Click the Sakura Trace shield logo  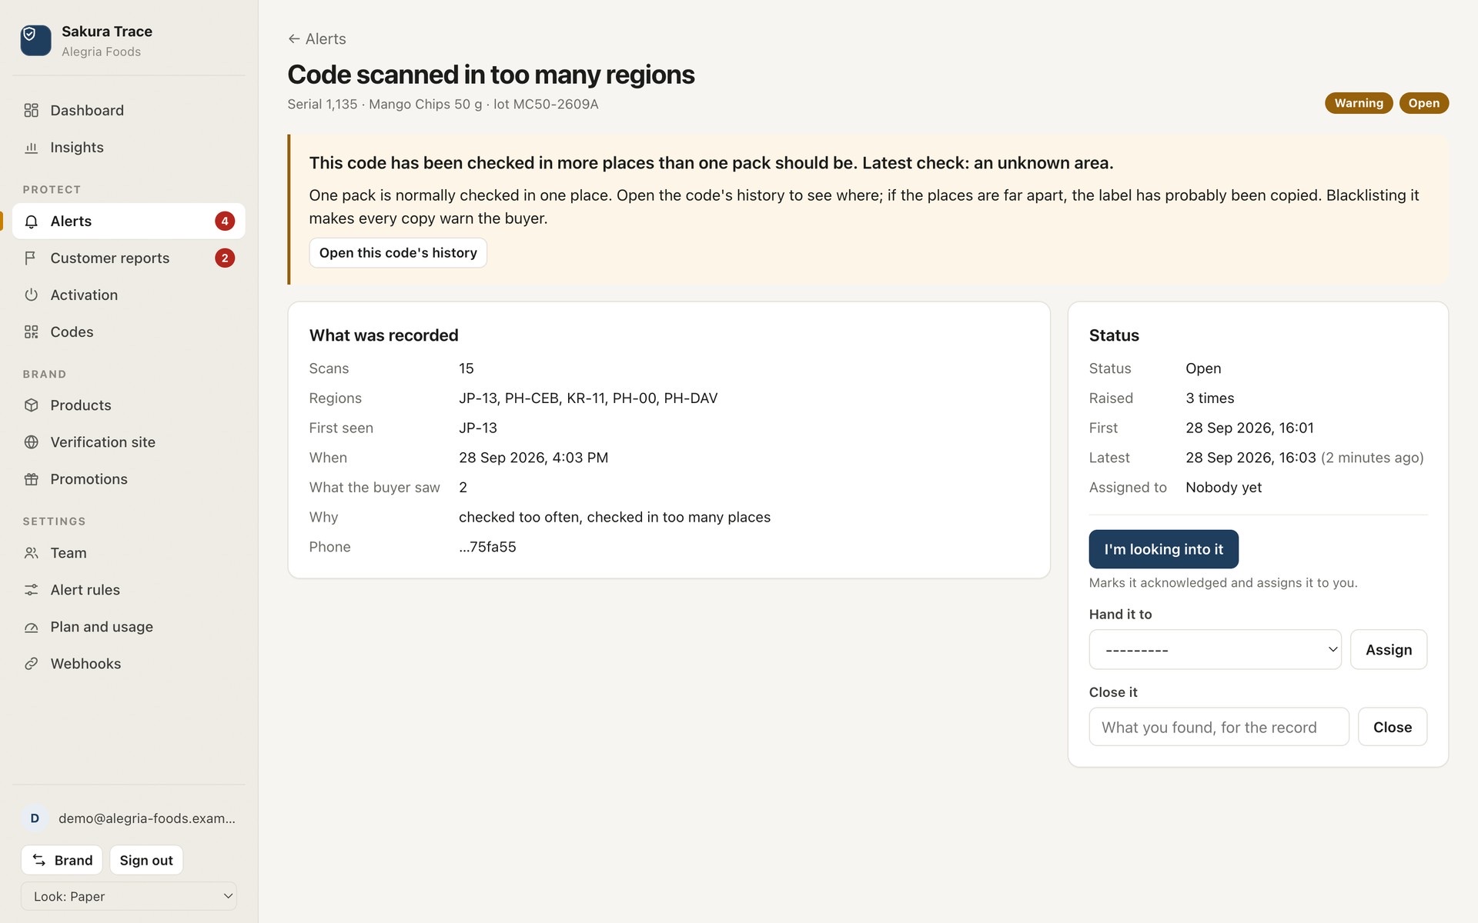click(x=35, y=40)
